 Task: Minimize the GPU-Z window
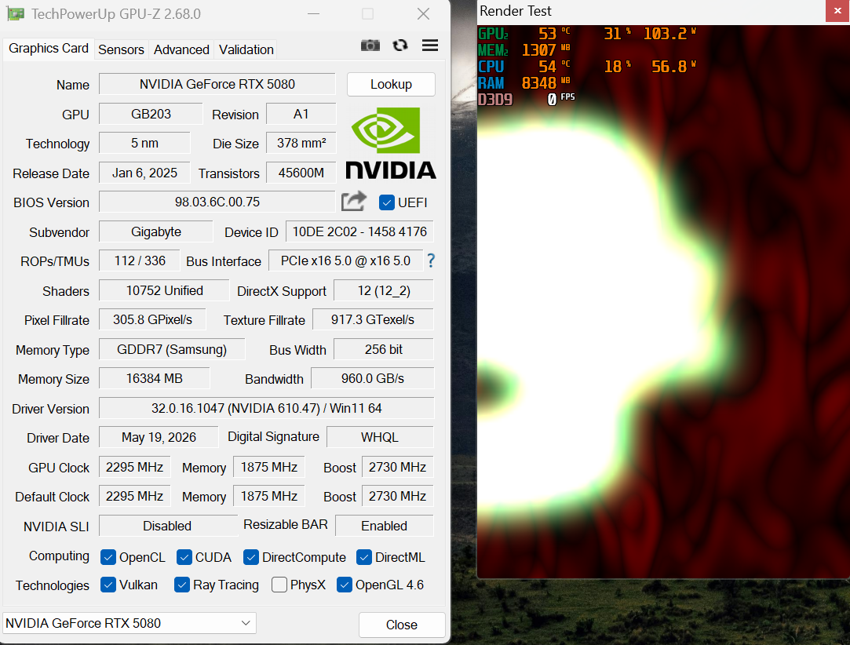[x=313, y=14]
